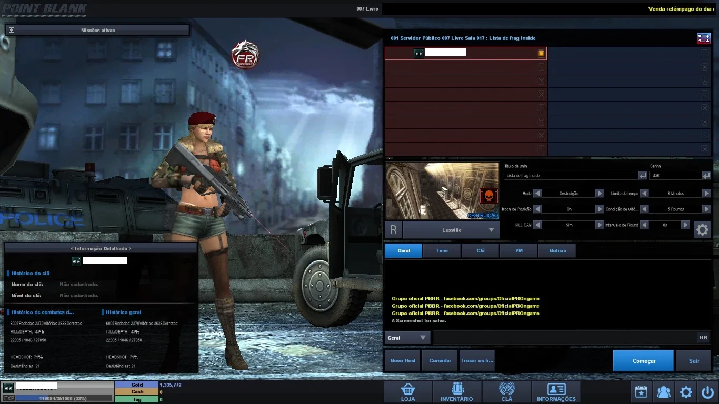Open the LOJA shop
Screen dimensions: 719x404
[408, 392]
